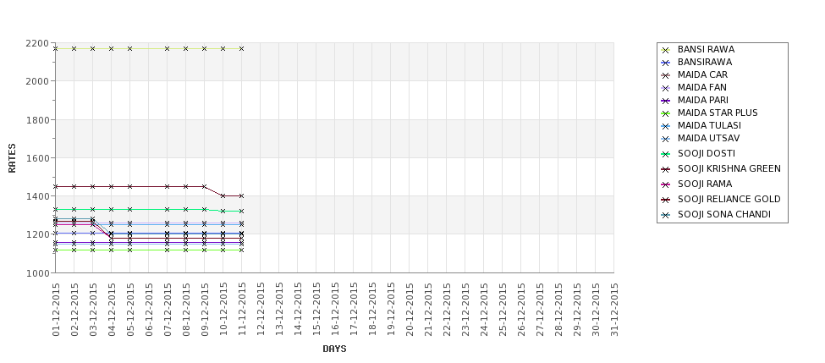Click SOOJI DOSTI legend label

point(706,153)
